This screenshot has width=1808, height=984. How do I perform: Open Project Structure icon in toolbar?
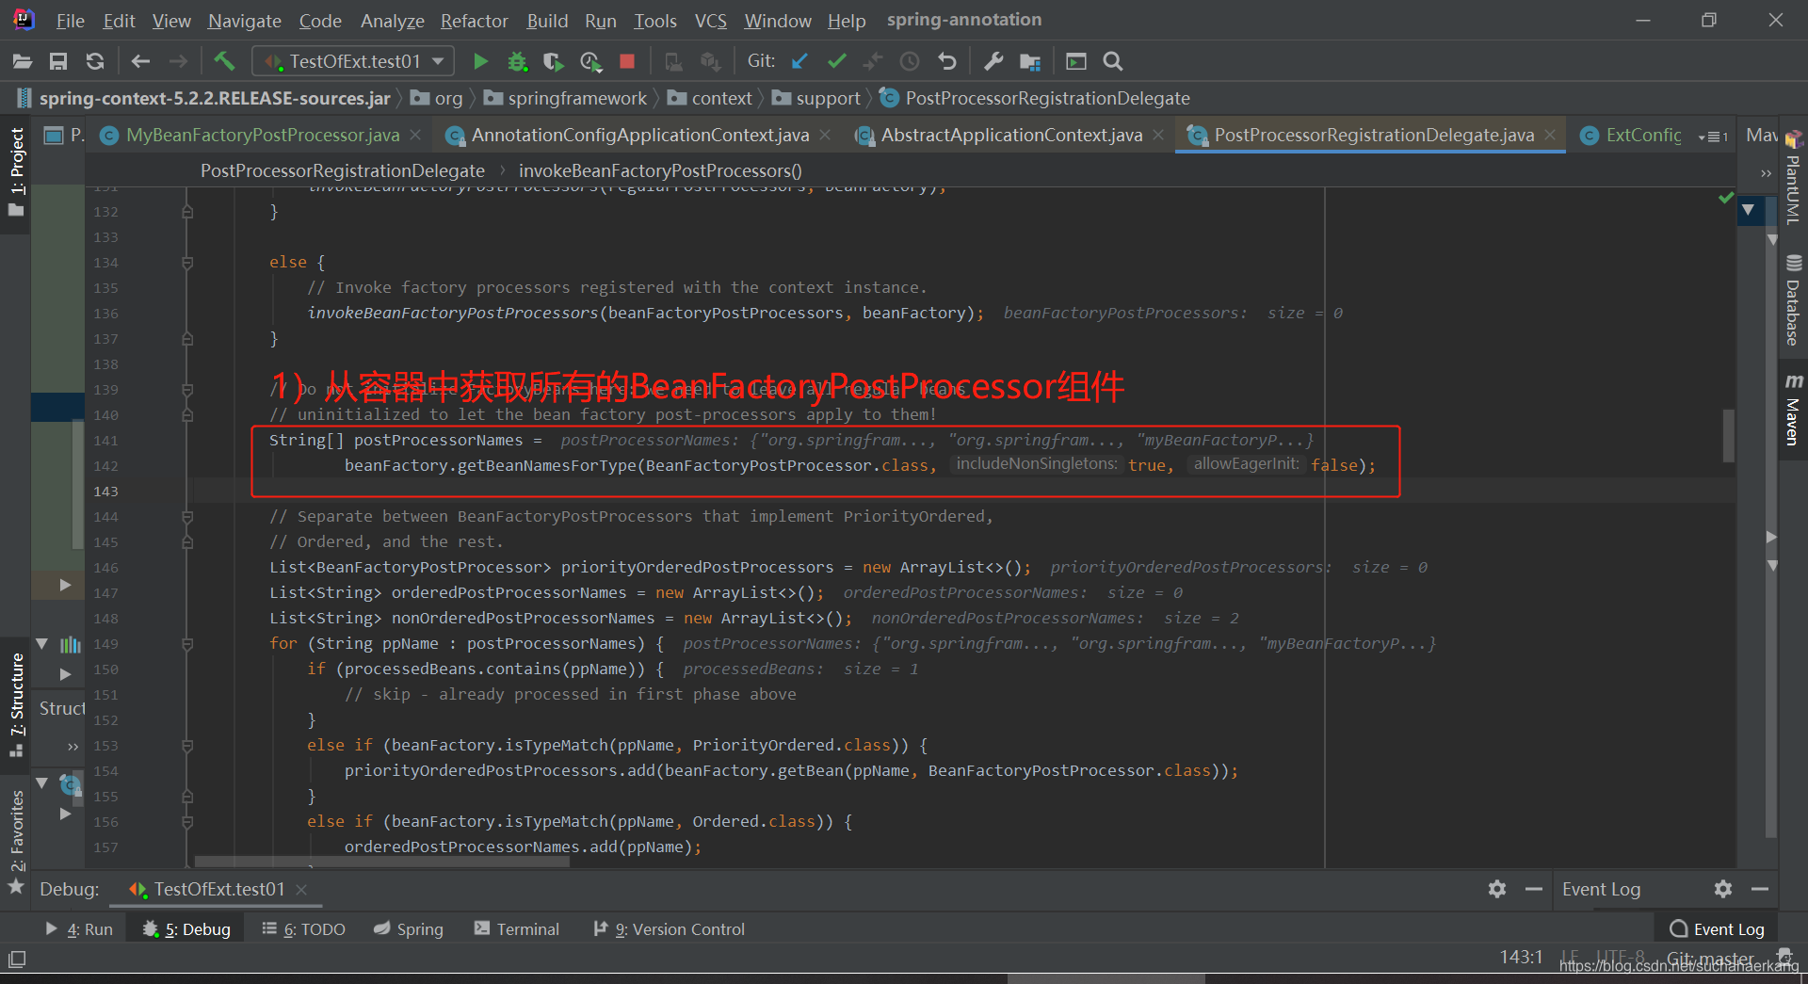click(1030, 62)
